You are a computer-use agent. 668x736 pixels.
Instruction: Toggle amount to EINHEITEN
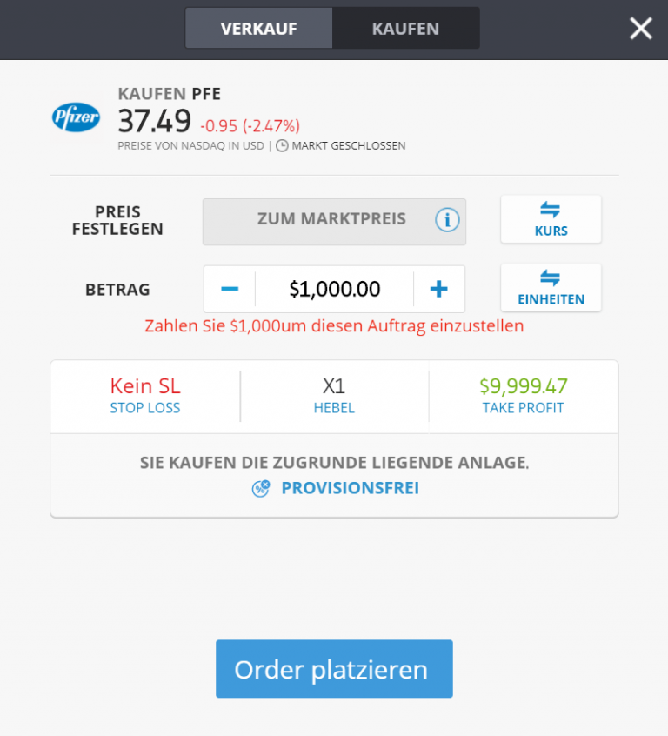(551, 288)
